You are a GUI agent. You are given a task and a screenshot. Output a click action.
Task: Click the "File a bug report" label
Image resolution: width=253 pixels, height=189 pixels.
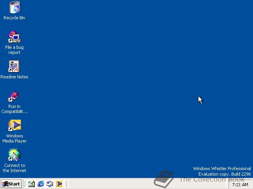click(x=14, y=50)
